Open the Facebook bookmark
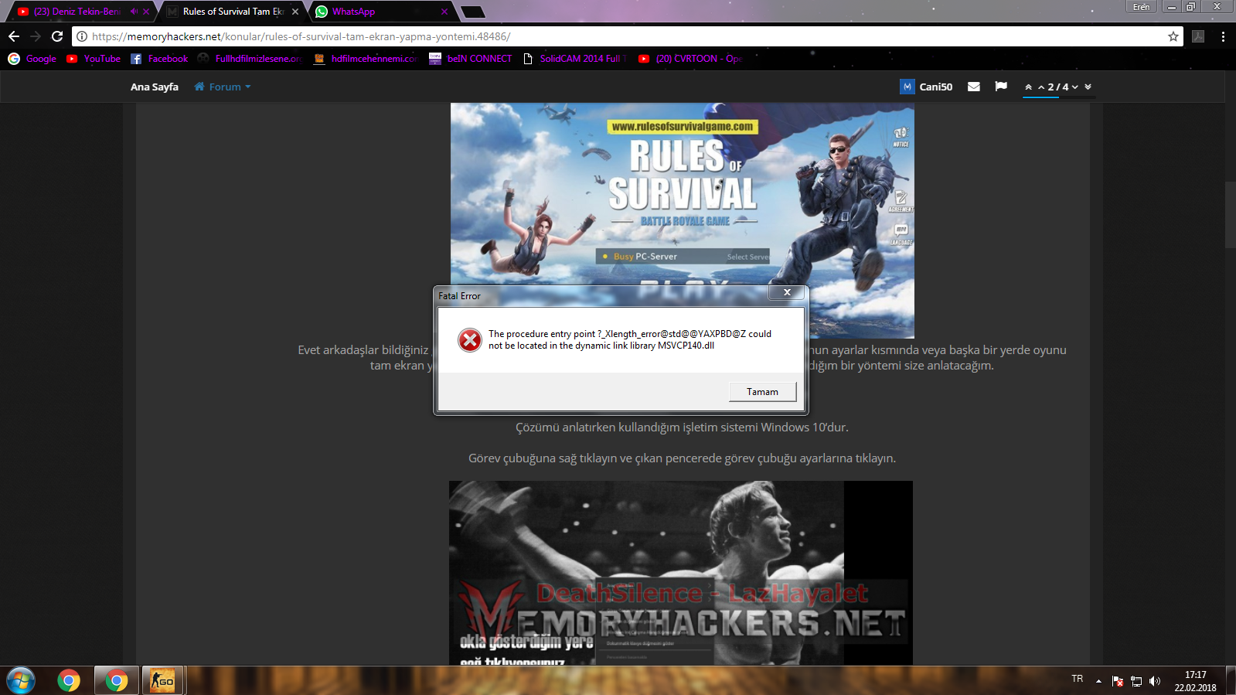 159,59
